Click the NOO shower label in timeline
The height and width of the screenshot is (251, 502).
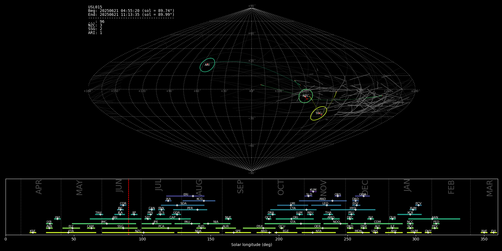click(x=336, y=222)
